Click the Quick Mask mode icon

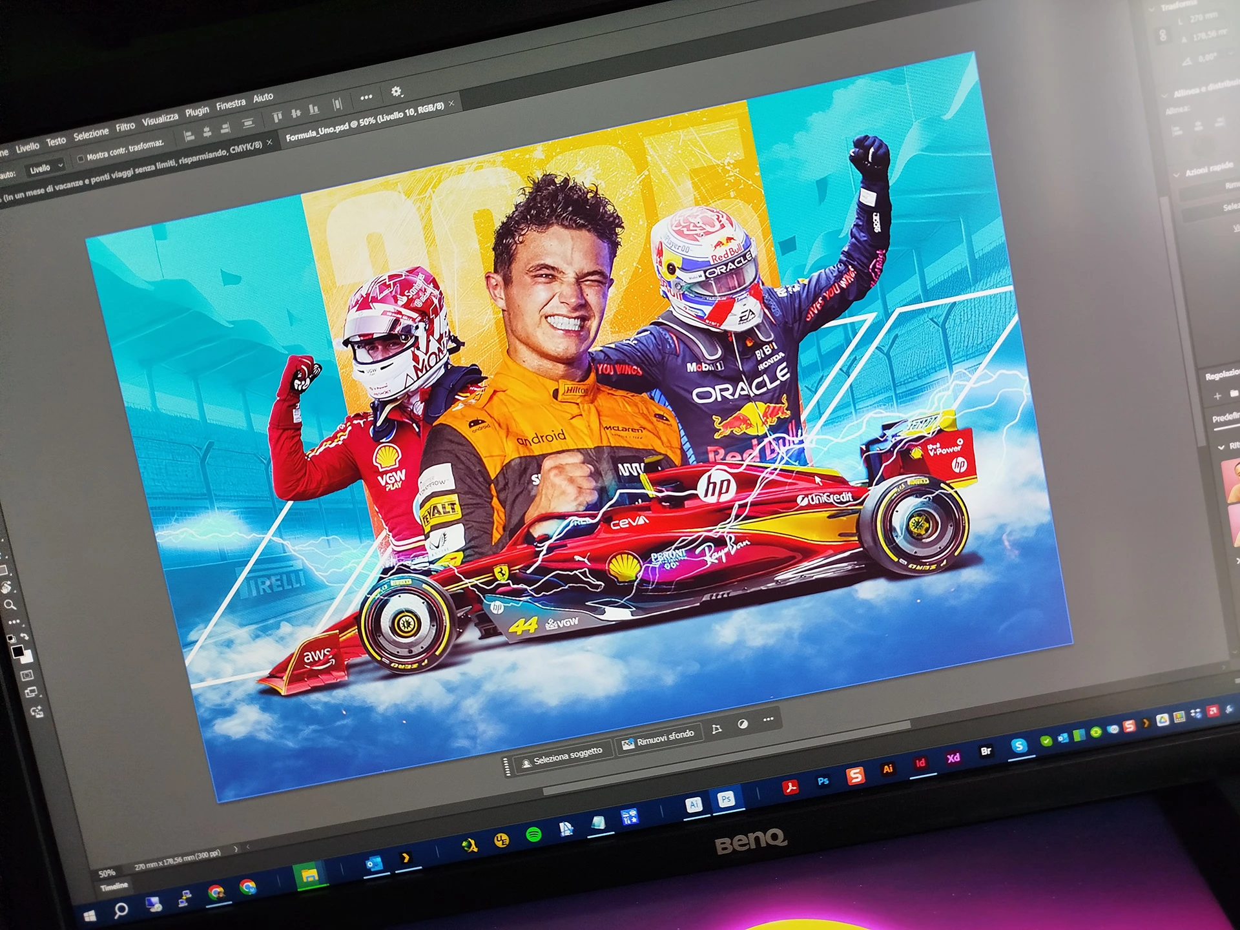[x=27, y=676]
